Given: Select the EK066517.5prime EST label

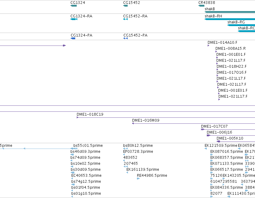Looking at the screenshot, I should 227,170.
